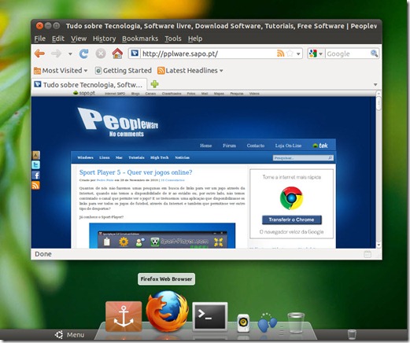
Task: Open the Linux category
Action: (x=104, y=157)
